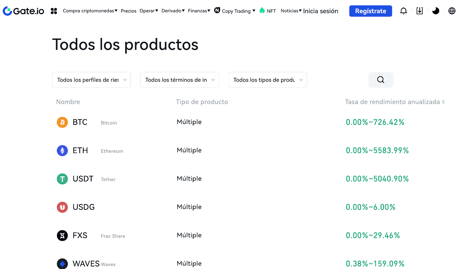The width and height of the screenshot is (459, 269).
Task: Open the Precios menu item
Action: [x=129, y=11]
